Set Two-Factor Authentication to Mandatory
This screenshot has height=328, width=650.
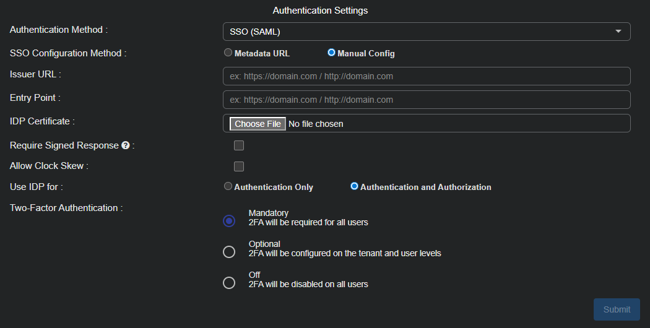click(x=229, y=221)
